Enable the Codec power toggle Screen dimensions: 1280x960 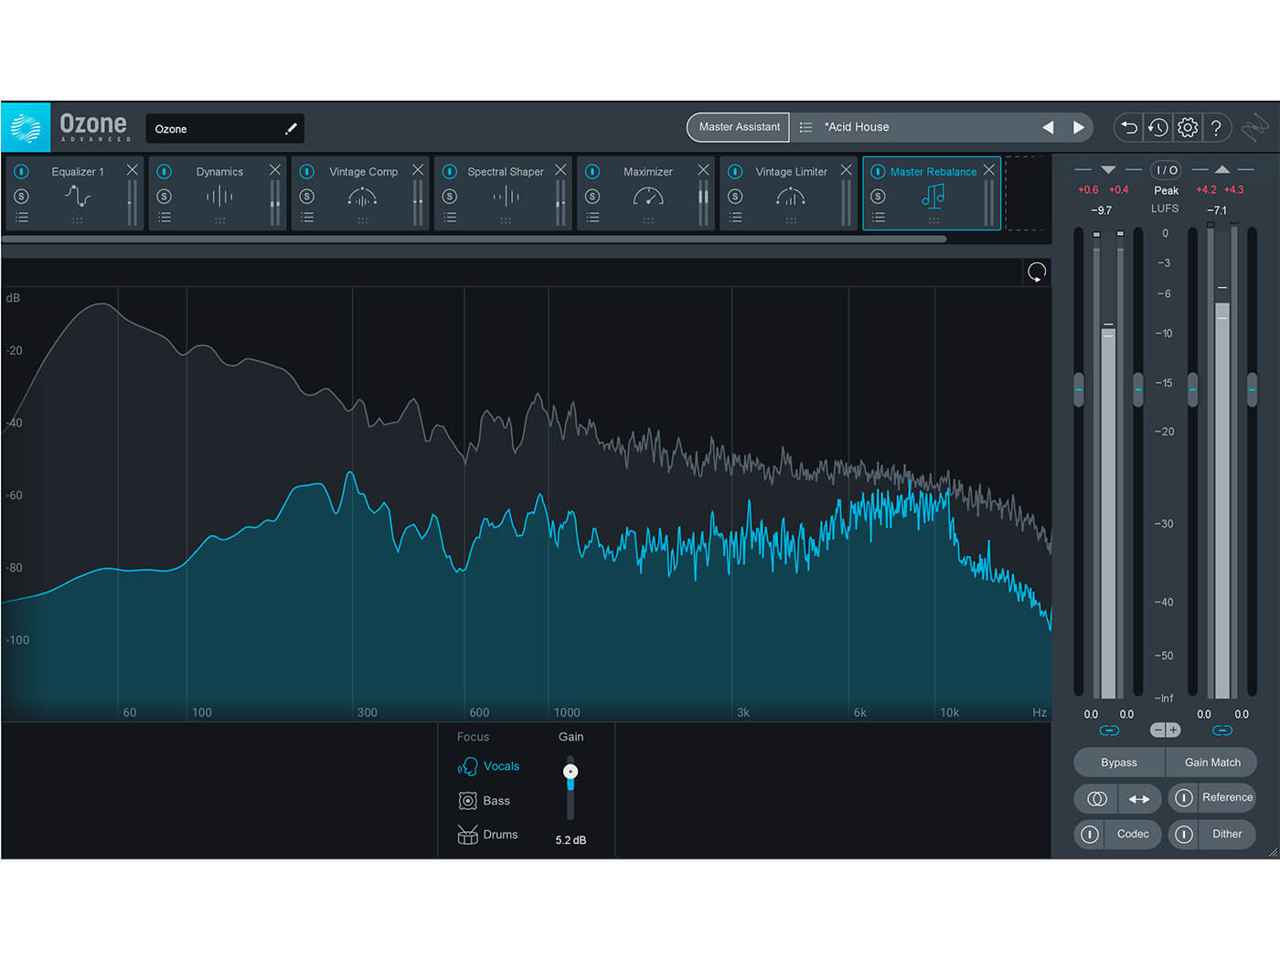(x=1090, y=834)
